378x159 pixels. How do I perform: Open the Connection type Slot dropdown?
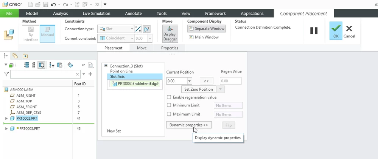click(116, 29)
